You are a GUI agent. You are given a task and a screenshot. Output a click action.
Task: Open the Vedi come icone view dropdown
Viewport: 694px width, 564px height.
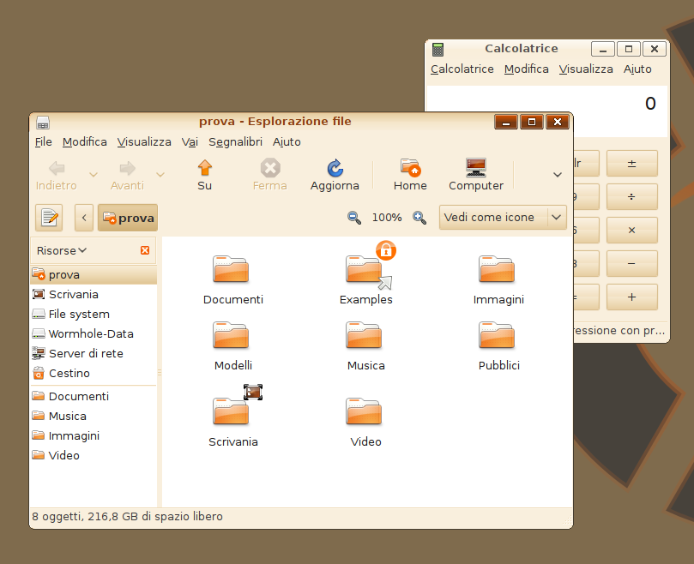click(503, 217)
